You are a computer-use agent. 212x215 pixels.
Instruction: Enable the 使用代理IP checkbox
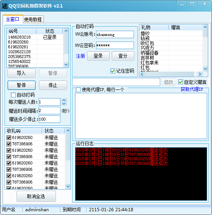point(78,90)
